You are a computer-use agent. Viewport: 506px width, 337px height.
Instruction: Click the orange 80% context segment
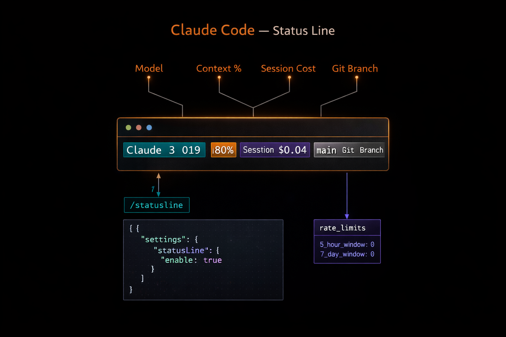click(224, 150)
